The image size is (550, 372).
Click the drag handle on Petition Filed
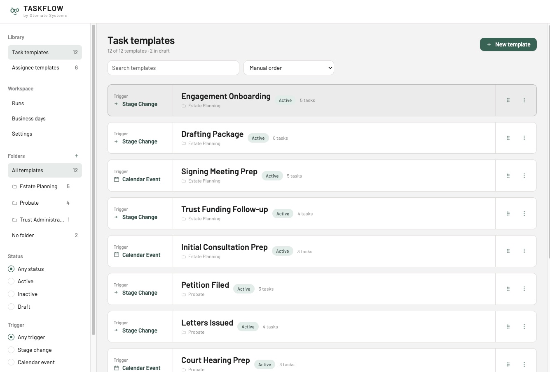coord(508,289)
